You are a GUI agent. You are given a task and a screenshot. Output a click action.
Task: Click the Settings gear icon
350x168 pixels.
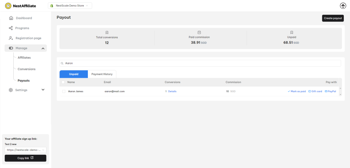coord(11,90)
